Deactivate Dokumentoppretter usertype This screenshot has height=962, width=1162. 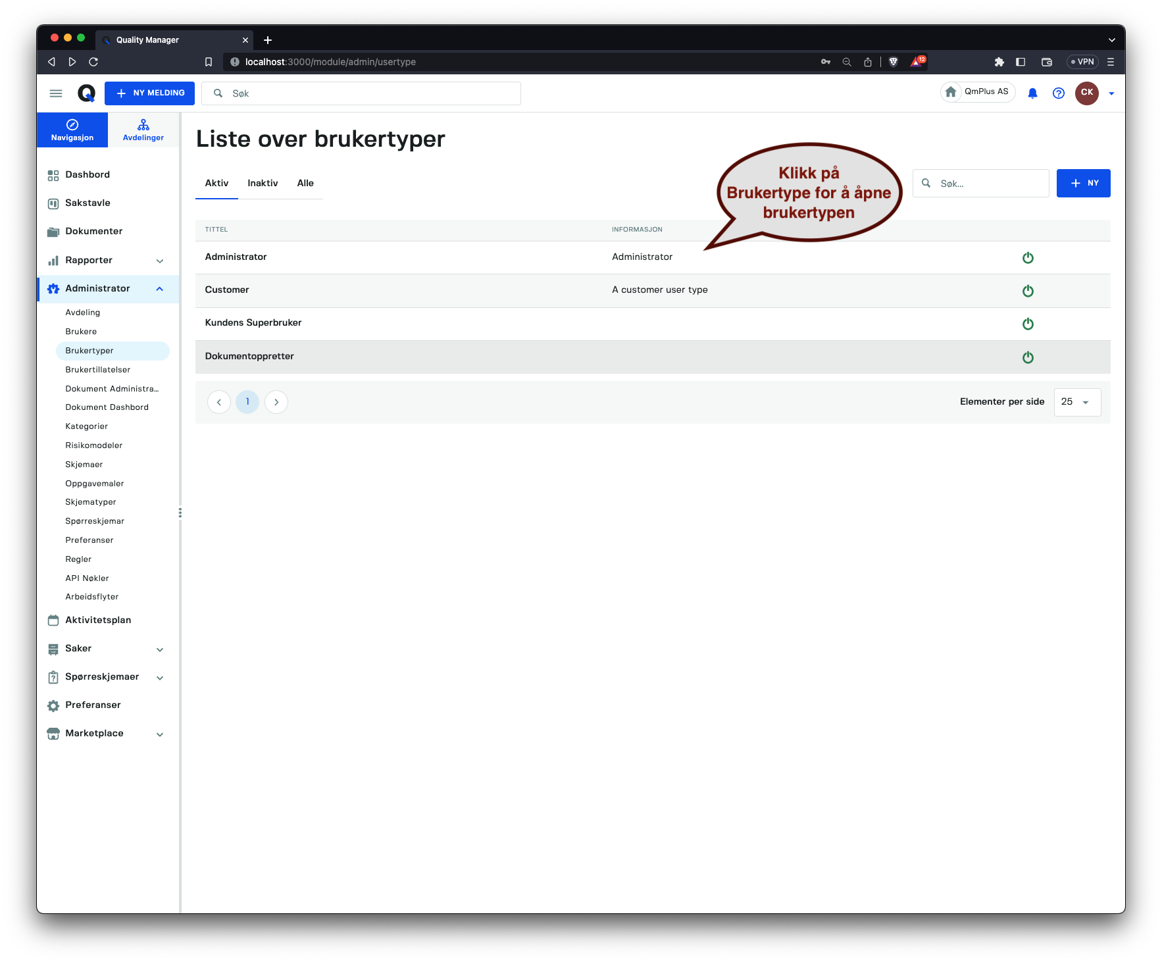[x=1028, y=357]
